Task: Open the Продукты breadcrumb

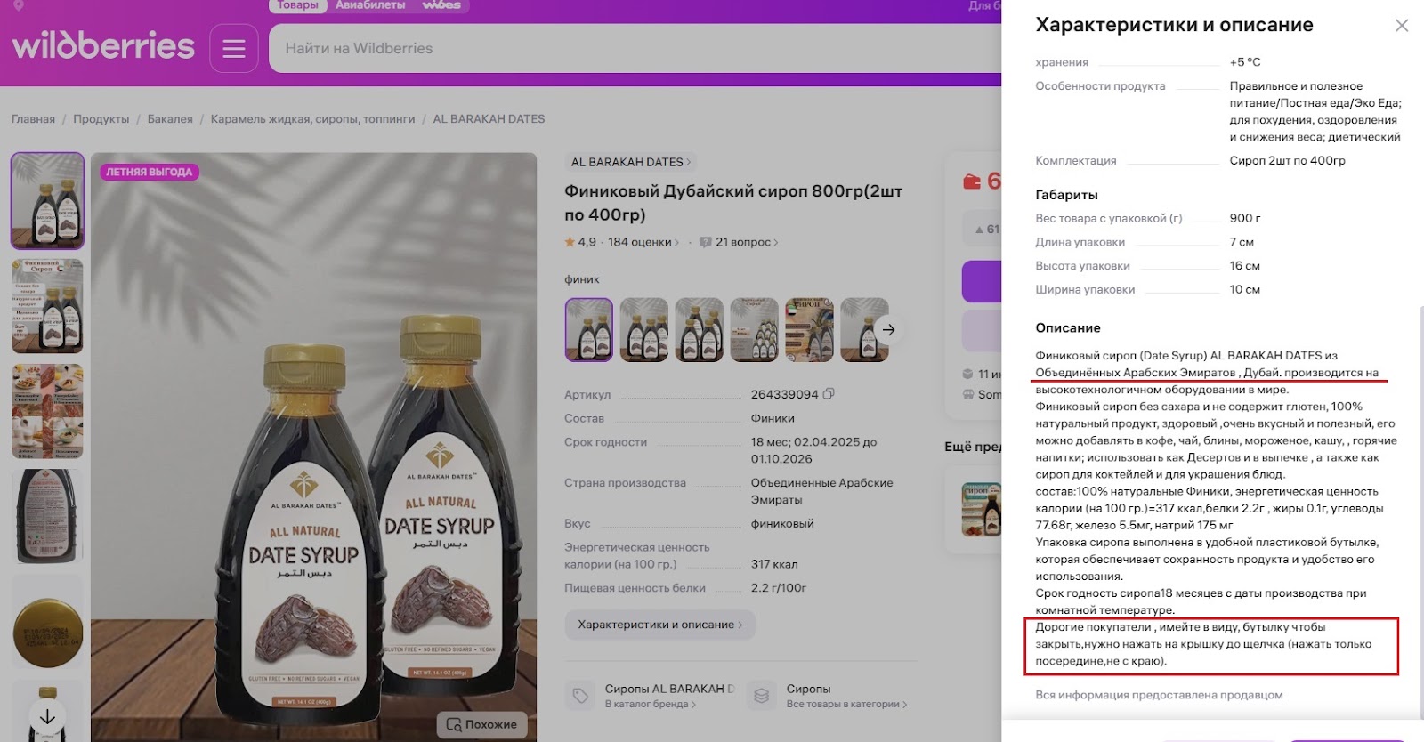Action: pos(101,119)
